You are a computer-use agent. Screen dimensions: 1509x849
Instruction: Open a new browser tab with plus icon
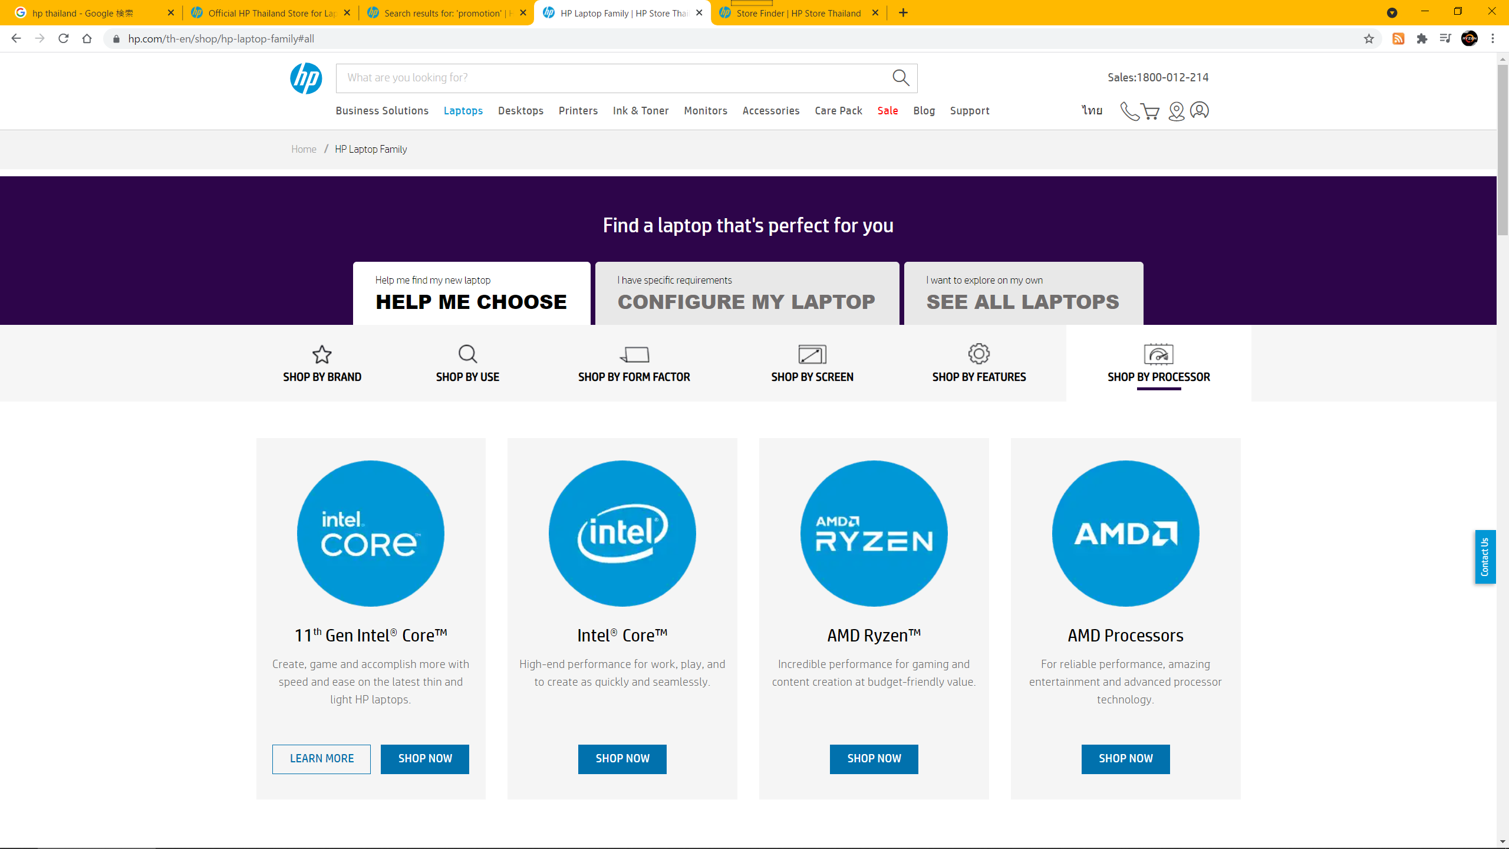903,12
